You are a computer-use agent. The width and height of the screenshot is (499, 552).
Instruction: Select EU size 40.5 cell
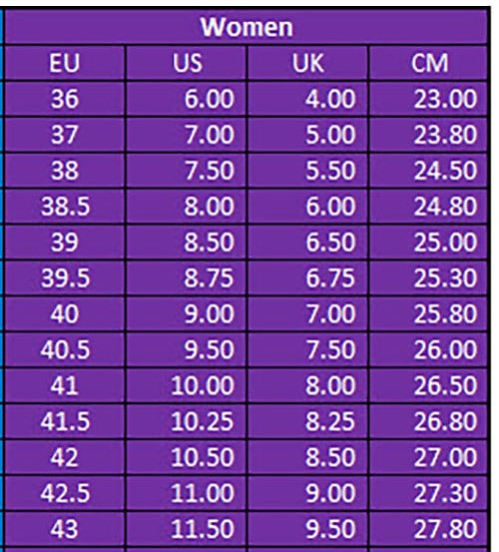pos(65,349)
